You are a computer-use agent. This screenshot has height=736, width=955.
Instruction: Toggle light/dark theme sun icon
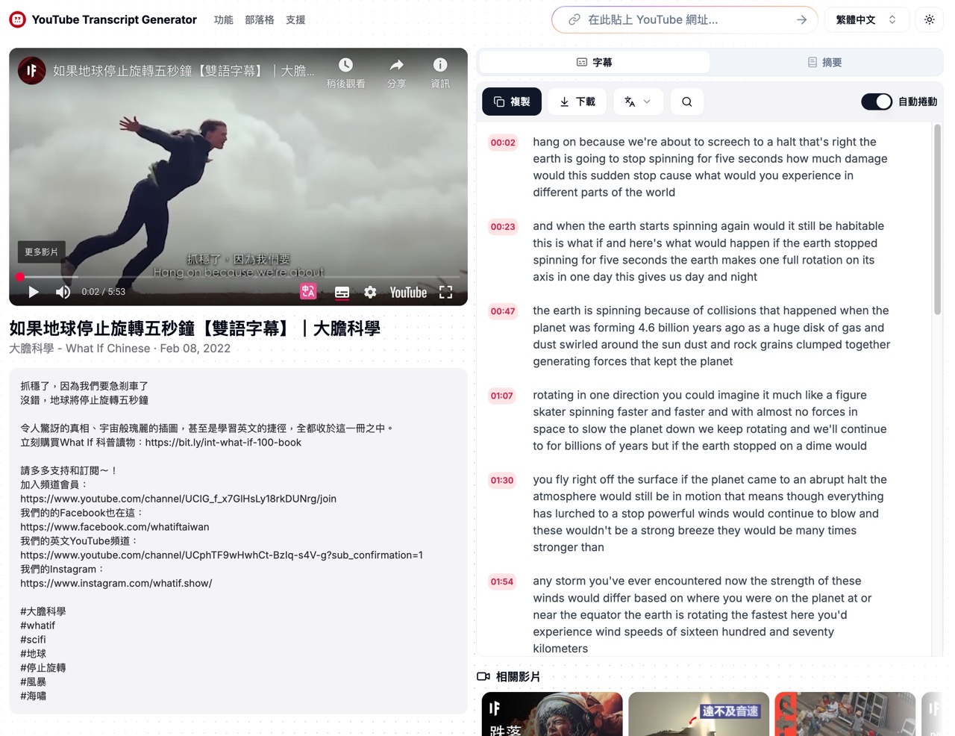pos(929,20)
